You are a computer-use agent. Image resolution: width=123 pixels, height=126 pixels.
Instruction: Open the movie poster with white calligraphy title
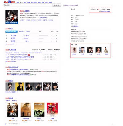click(13, 110)
